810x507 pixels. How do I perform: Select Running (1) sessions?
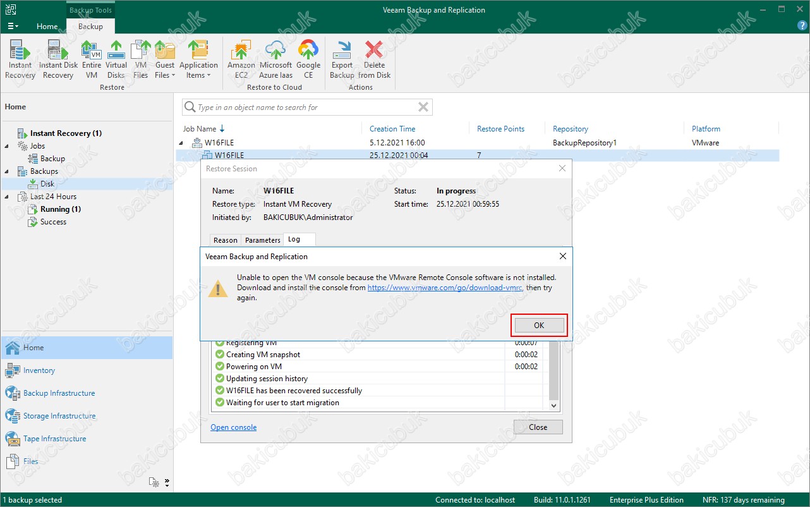(61, 209)
